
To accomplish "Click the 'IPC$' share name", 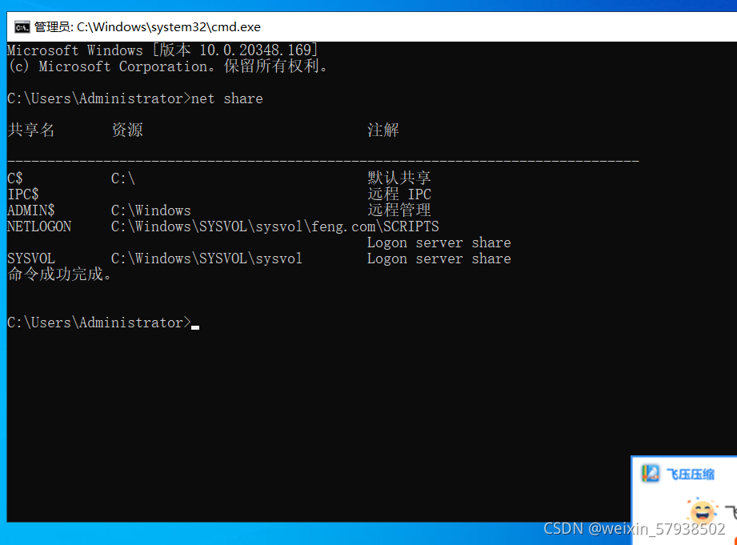I will (23, 194).
